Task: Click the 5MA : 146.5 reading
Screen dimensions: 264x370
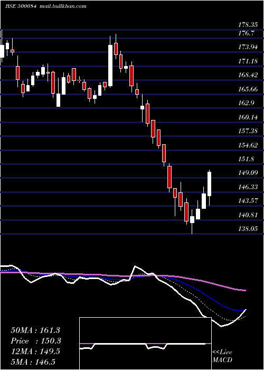Action: tap(33, 362)
